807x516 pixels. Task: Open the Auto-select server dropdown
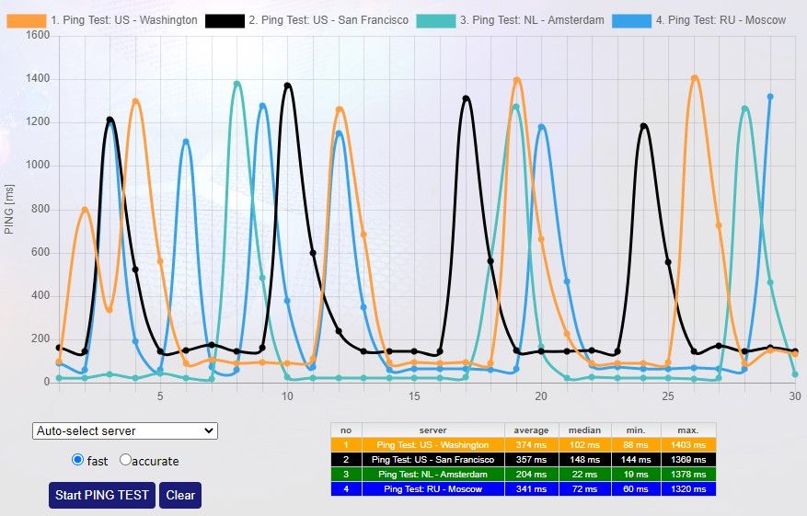pos(124,430)
